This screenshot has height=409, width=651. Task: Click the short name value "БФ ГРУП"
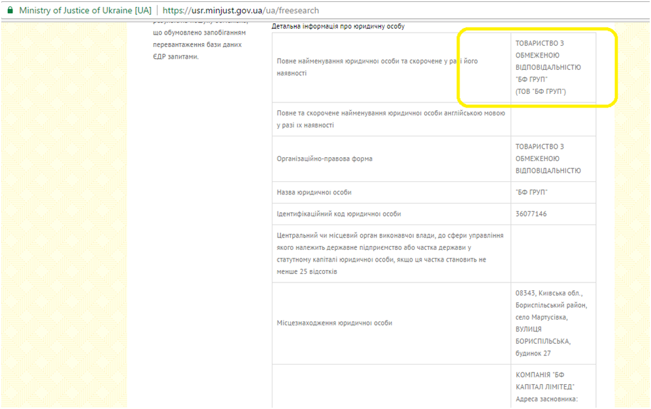coord(531,192)
